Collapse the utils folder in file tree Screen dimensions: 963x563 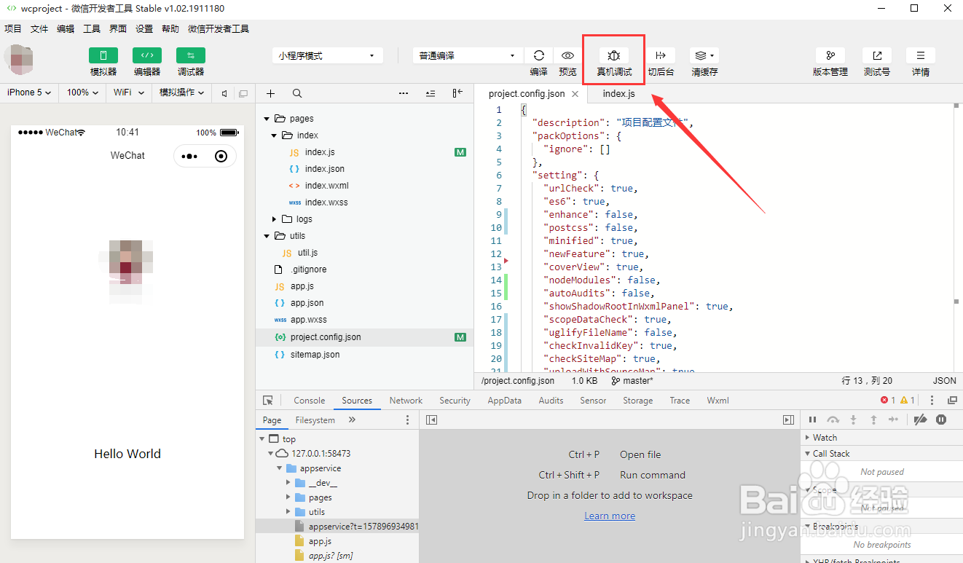[x=267, y=236]
